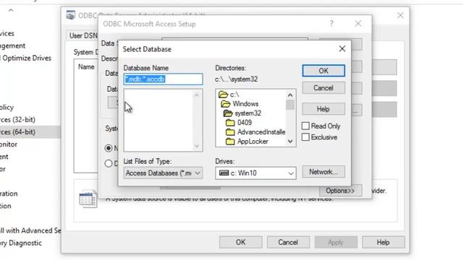Click the Database Name input field

(163, 79)
